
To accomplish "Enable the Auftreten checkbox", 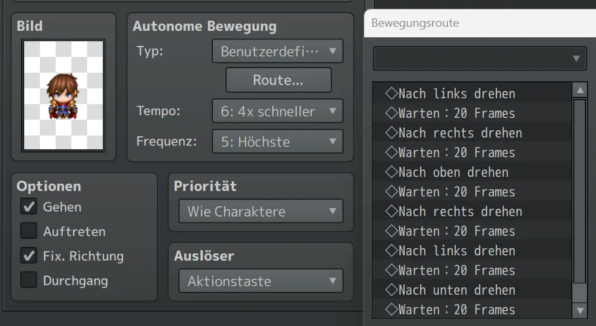I will click(29, 231).
